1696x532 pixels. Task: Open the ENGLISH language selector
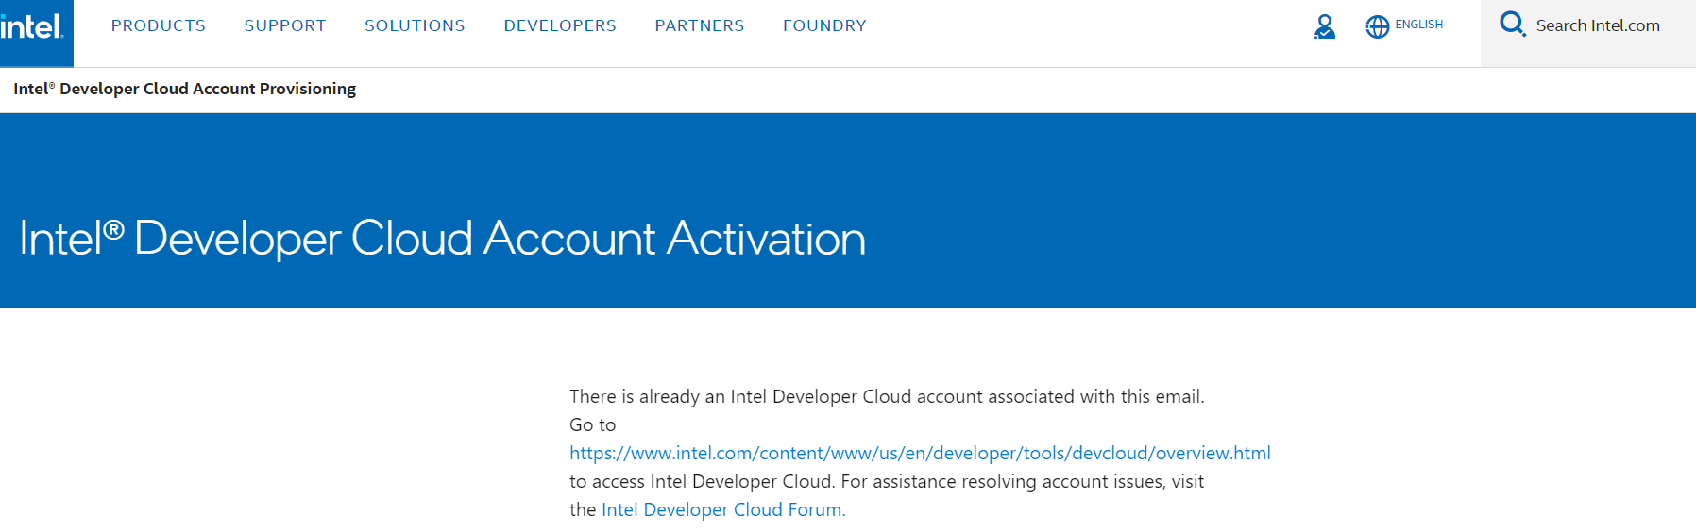1418,25
